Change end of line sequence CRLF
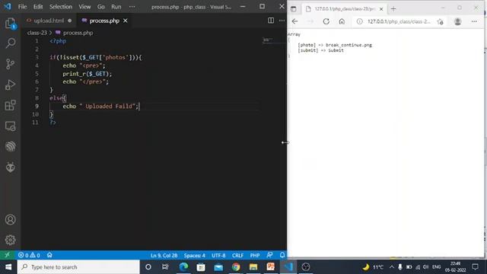 [237, 256]
